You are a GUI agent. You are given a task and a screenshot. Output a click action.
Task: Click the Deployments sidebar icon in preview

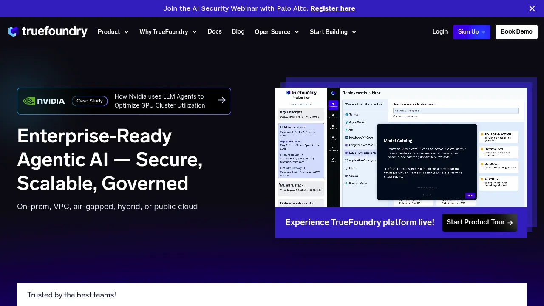333,105
